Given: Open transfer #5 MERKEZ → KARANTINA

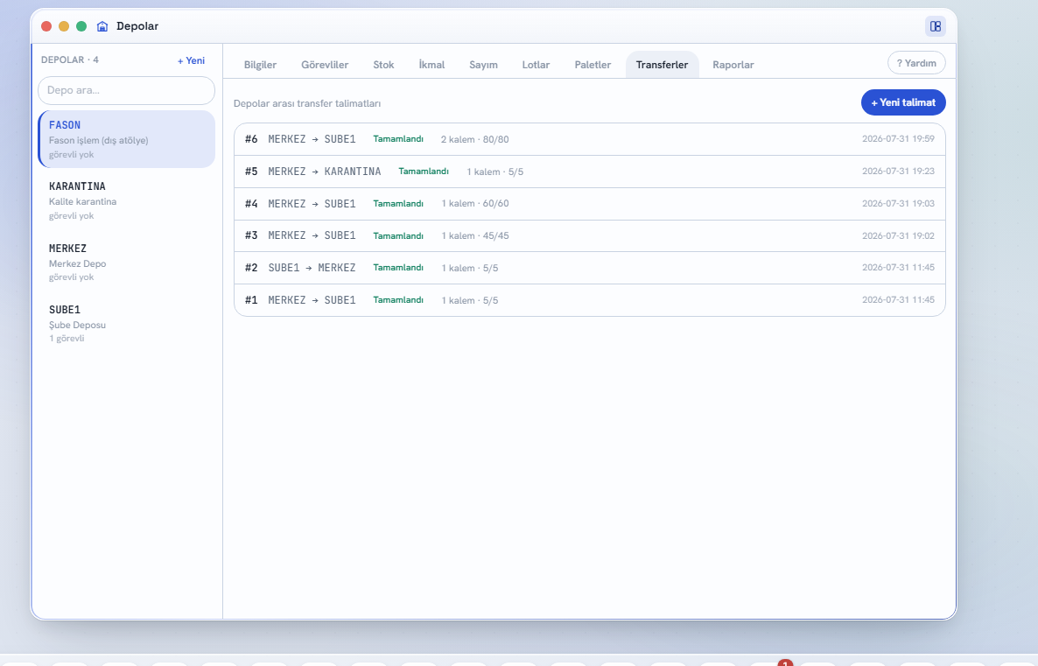Looking at the screenshot, I should pyautogui.click(x=589, y=172).
